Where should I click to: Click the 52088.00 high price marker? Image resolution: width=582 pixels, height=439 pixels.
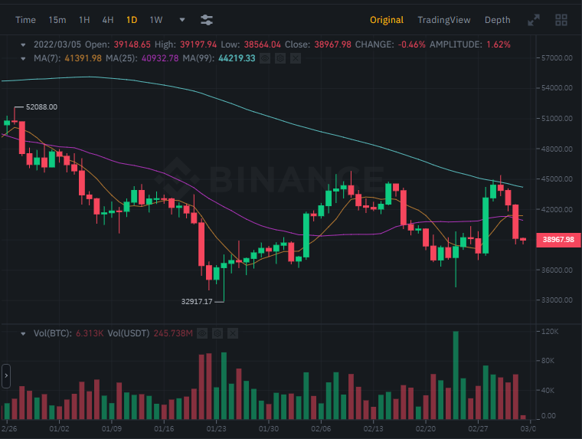tap(41, 107)
